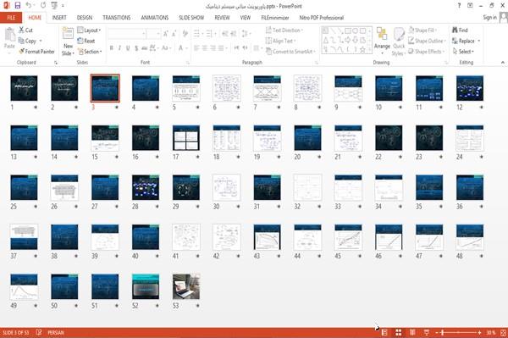Expand the Layout dropdown
Screen dimensions: 508x338
[x=90, y=30]
